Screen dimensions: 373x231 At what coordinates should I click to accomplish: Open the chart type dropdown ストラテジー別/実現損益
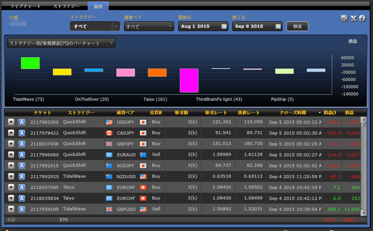pyautogui.click(x=61, y=43)
